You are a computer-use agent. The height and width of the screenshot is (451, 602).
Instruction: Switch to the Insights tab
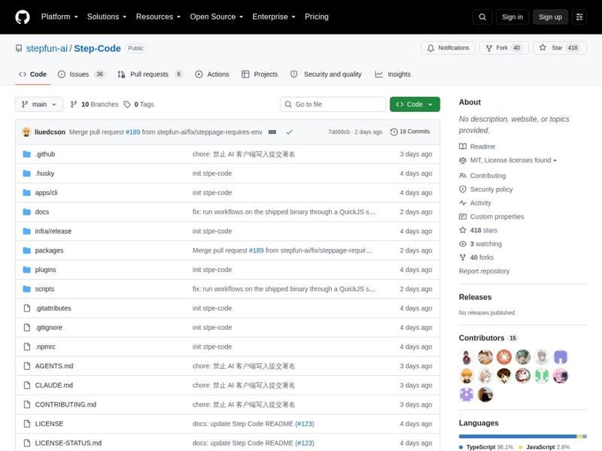(393, 74)
